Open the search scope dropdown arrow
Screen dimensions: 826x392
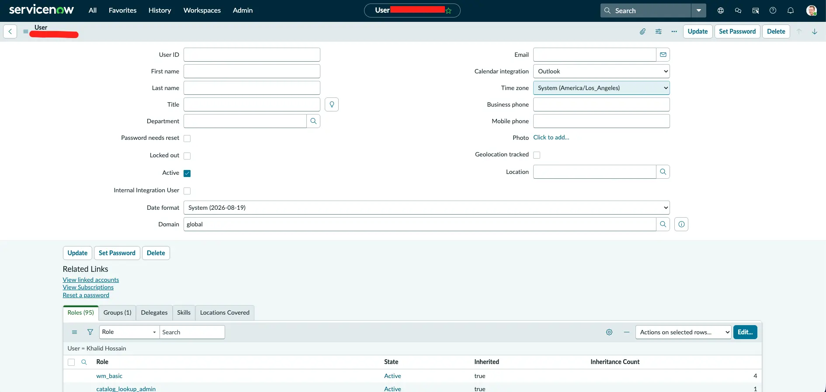point(699,10)
